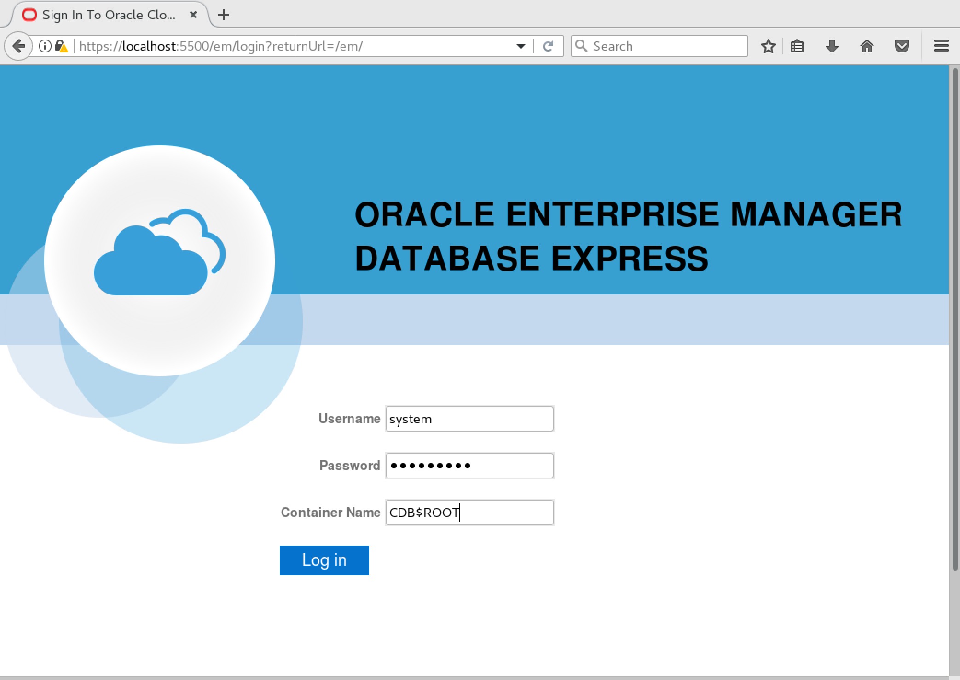This screenshot has height=680, width=960.
Task: Bookmark this page with star icon
Action: tap(768, 46)
